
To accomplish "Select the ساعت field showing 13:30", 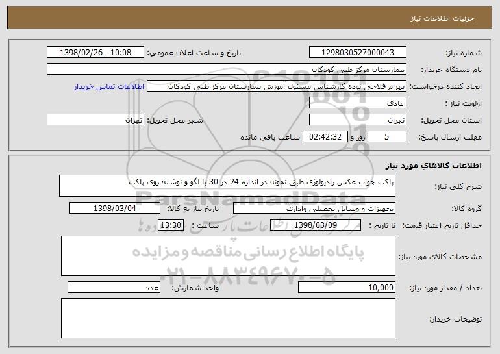I will 171,225.
